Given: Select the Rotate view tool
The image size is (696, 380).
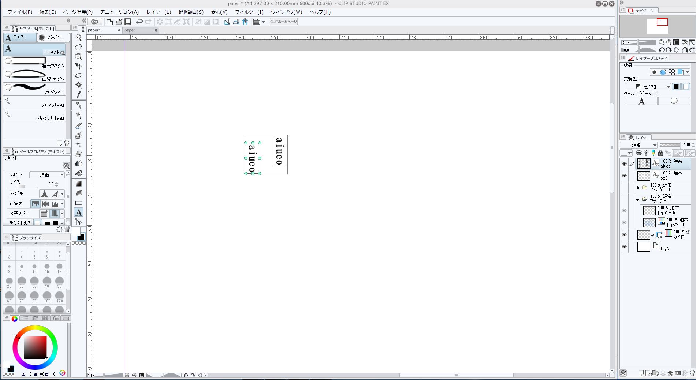Looking at the screenshot, I should [78, 47].
